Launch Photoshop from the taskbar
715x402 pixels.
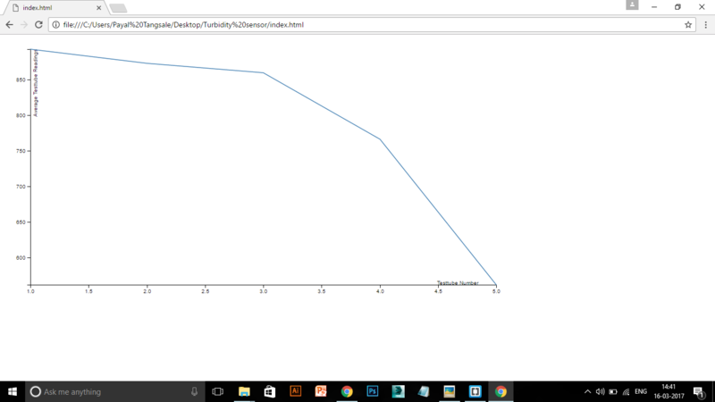point(373,391)
